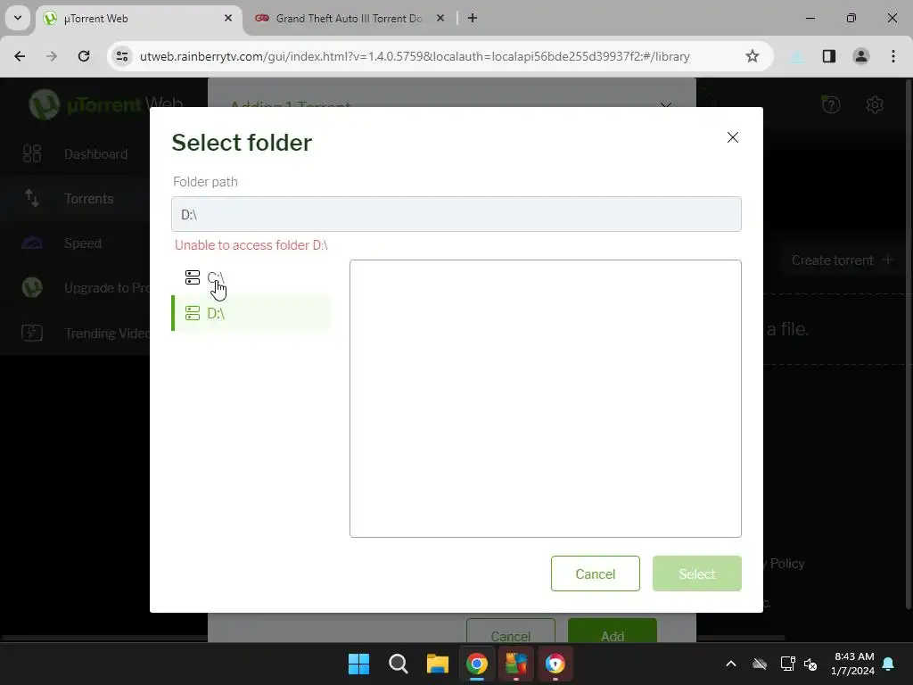The height and width of the screenshot is (685, 913).
Task: Open the shield-logo taskbar app
Action: (555, 664)
